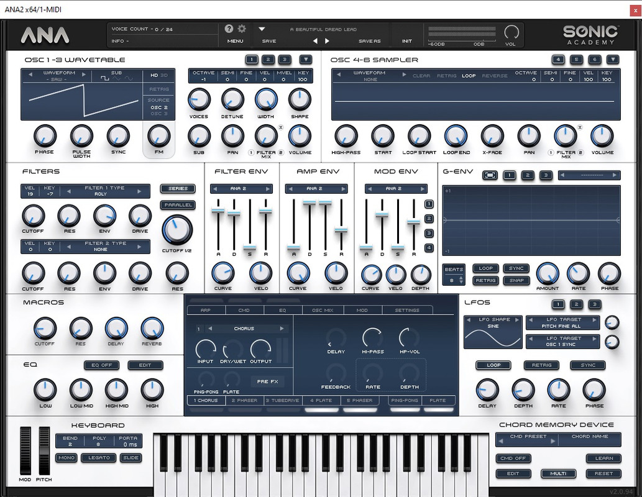This screenshot has height=497, width=642.
Task: Change Amp Env ANA 2 type forward
Action: (343, 189)
